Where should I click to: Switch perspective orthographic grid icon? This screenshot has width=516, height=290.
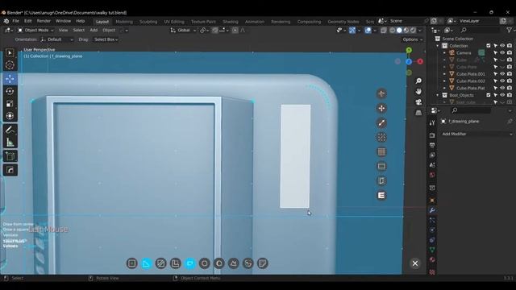click(x=418, y=113)
